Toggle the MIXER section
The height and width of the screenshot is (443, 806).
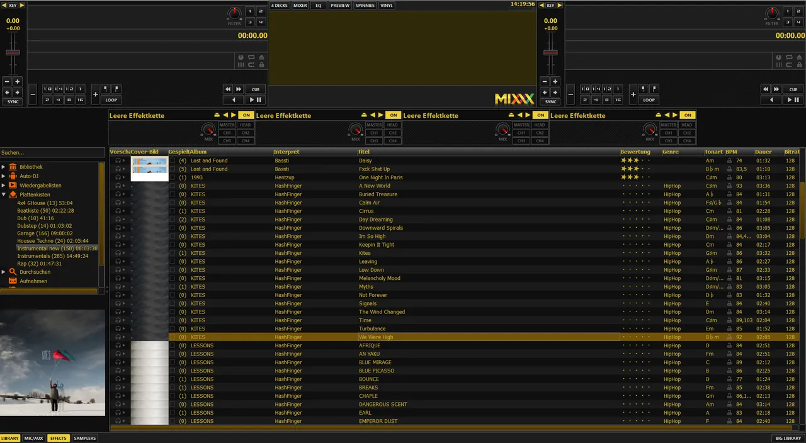[300, 5]
